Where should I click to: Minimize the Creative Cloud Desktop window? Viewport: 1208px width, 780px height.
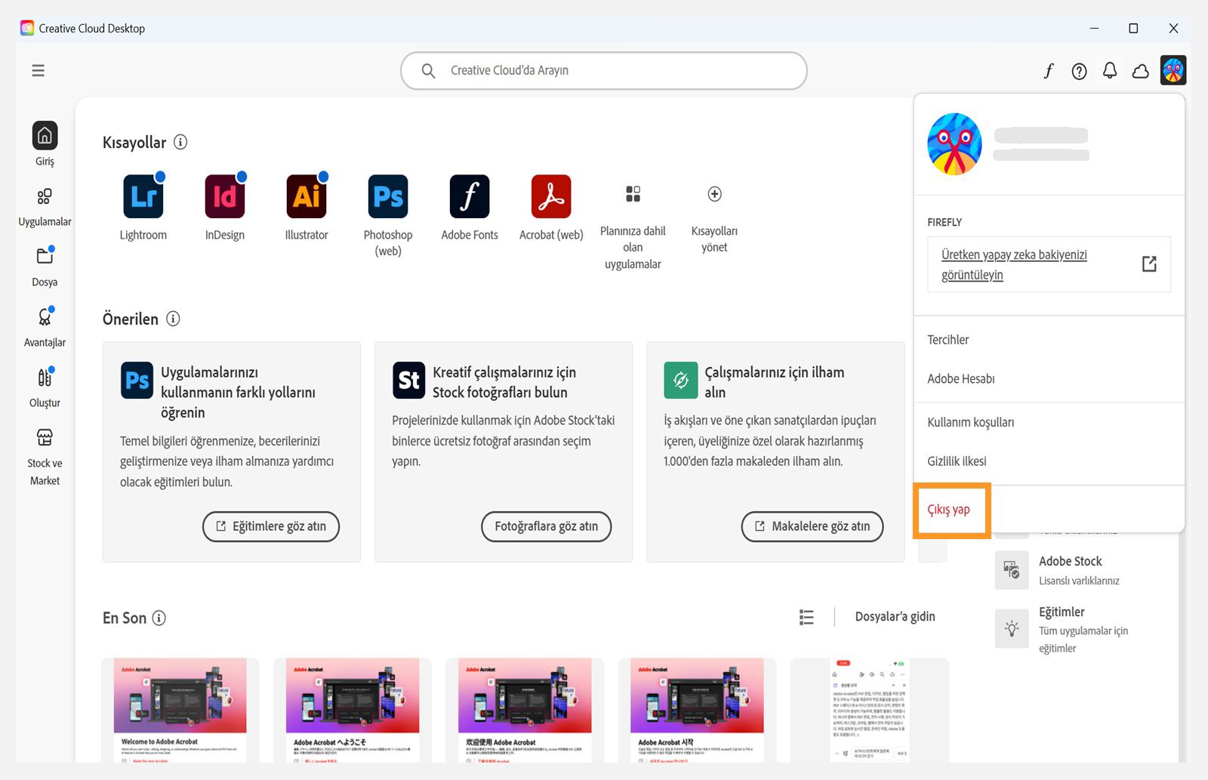[1094, 28]
